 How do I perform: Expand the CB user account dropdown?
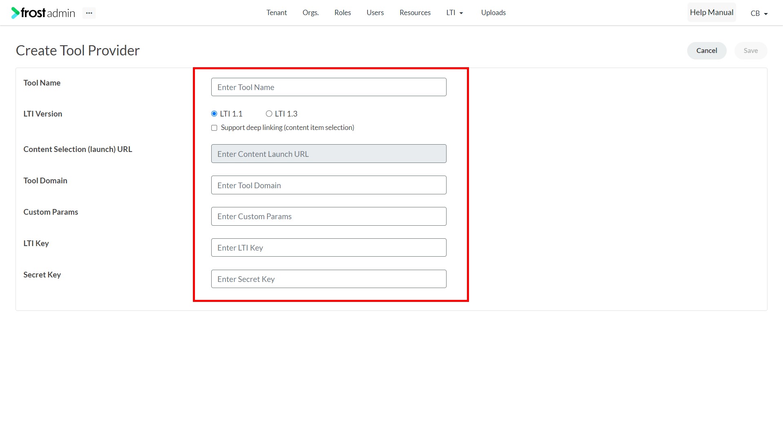tap(759, 13)
